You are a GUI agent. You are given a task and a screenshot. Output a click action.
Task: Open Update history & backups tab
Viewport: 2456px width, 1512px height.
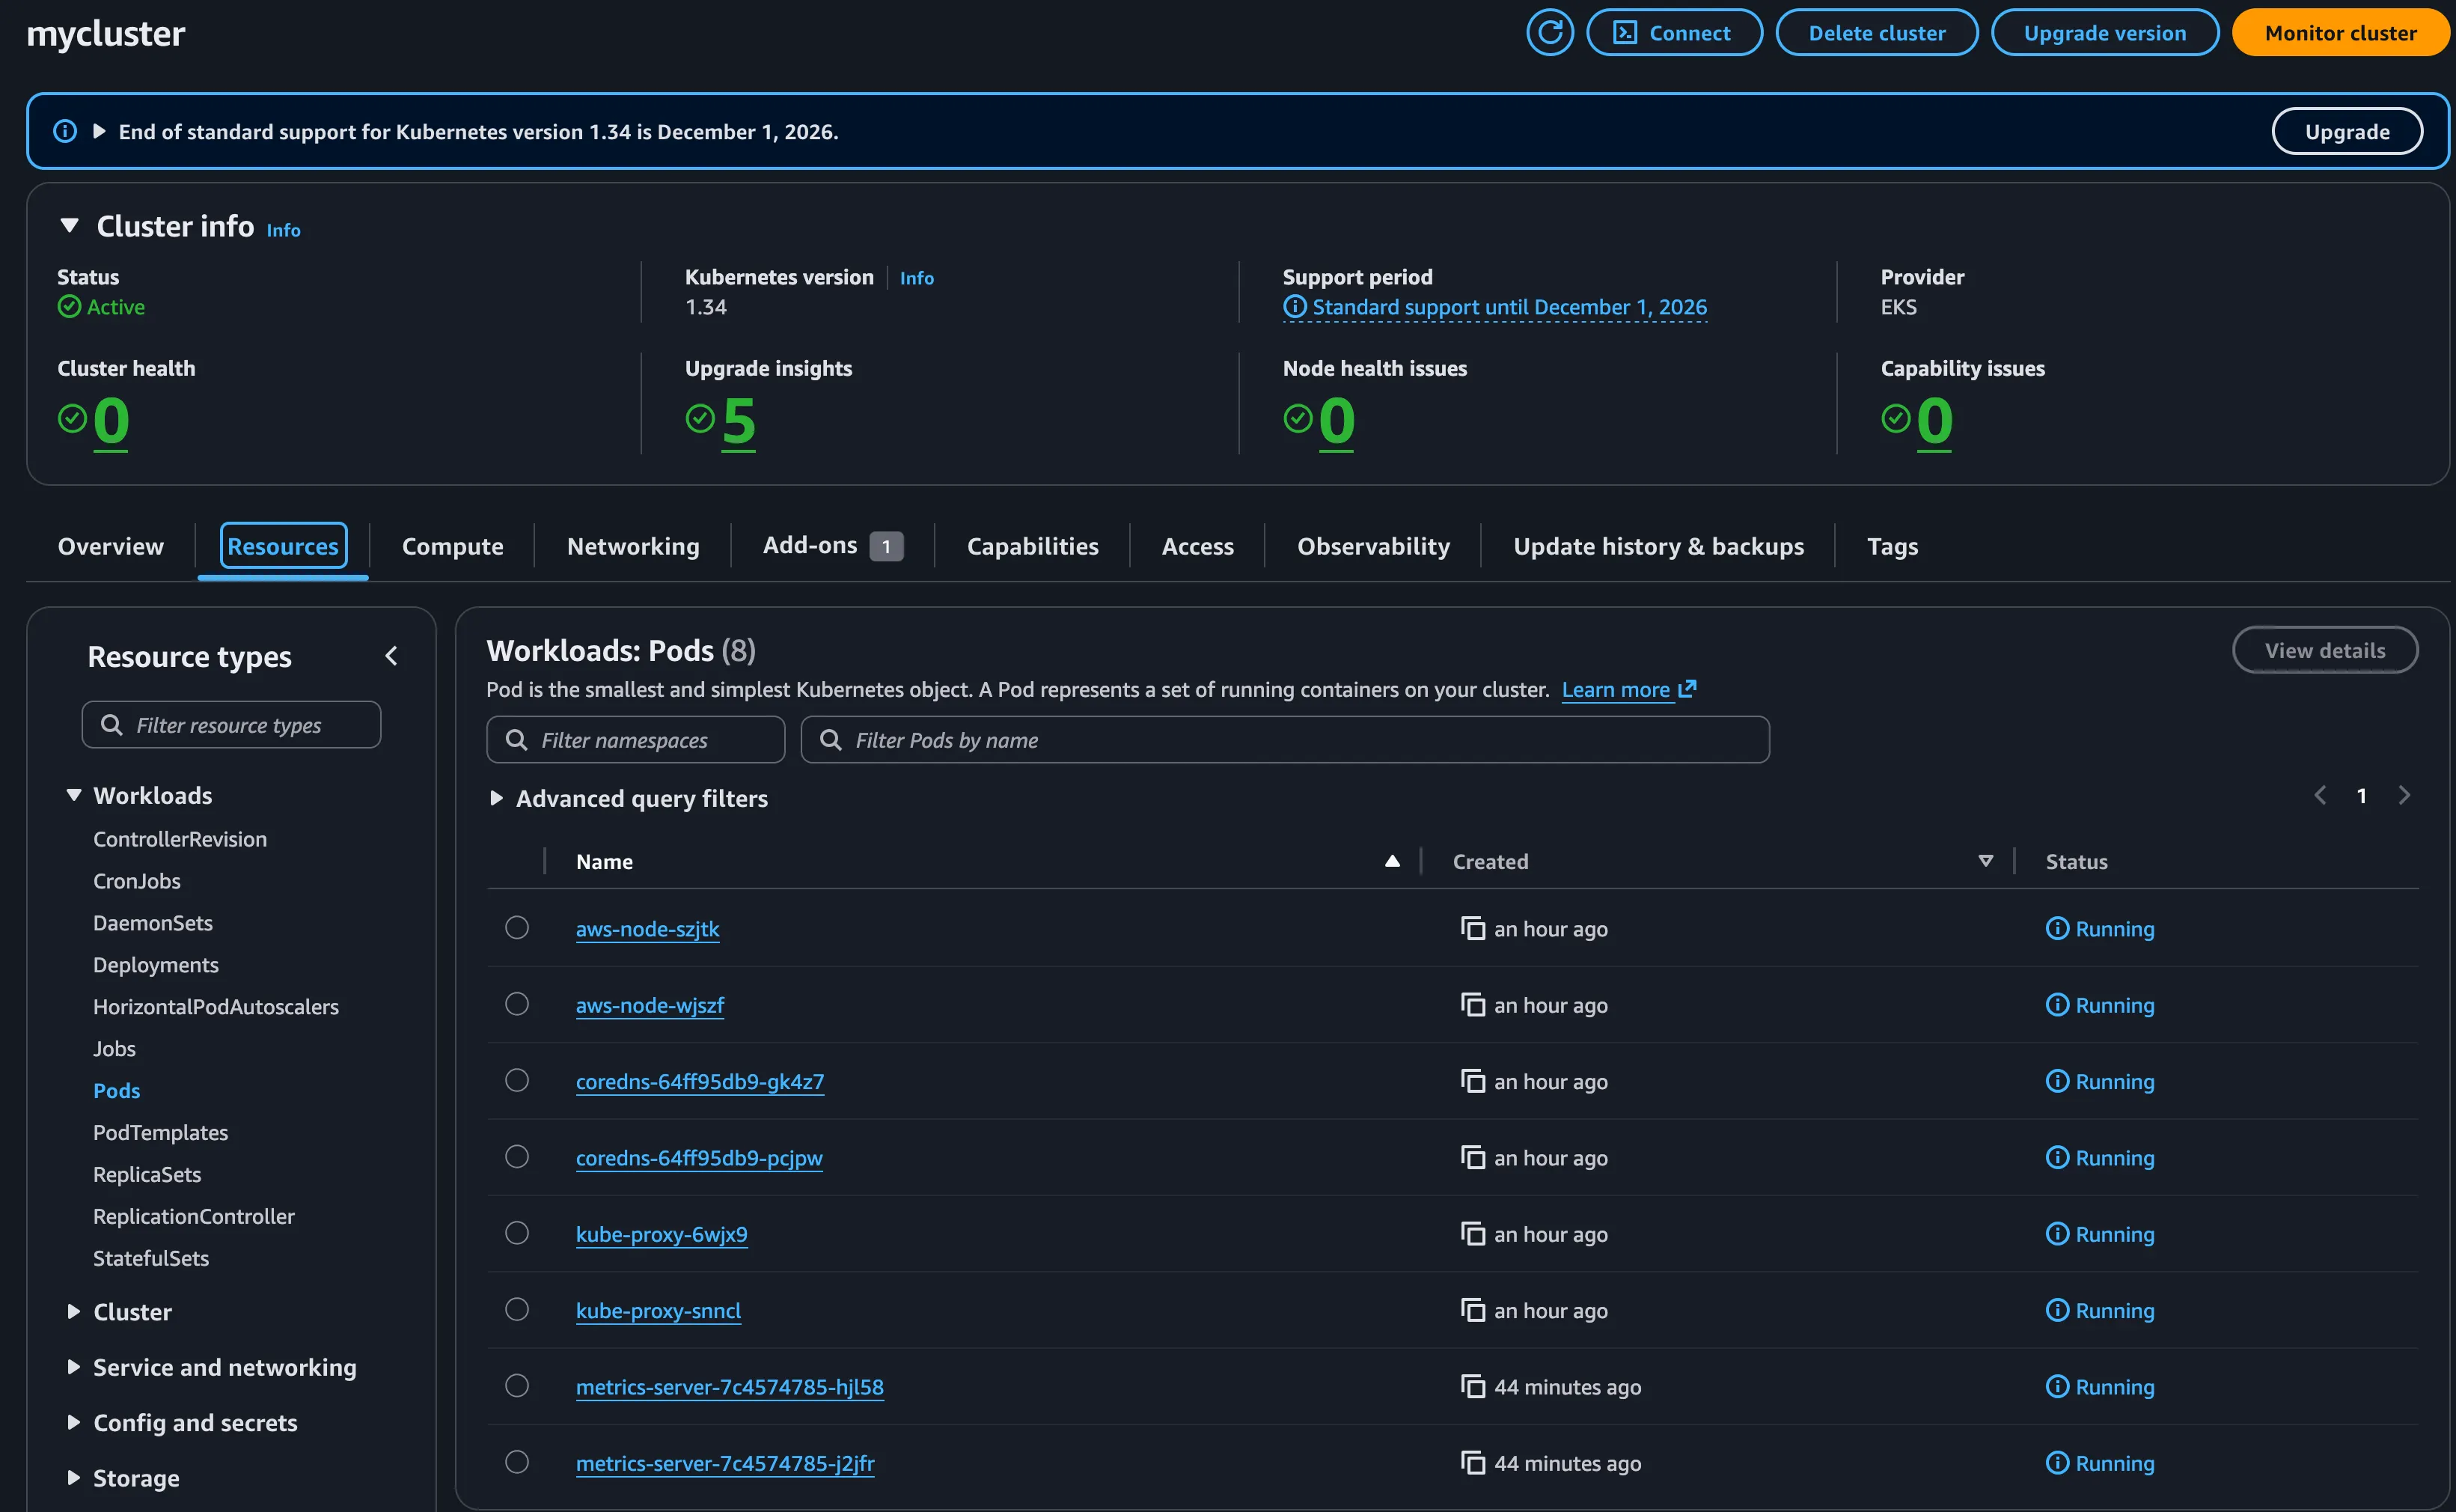point(1658,546)
